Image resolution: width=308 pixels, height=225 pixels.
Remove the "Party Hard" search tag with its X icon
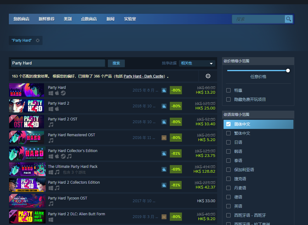38,40
